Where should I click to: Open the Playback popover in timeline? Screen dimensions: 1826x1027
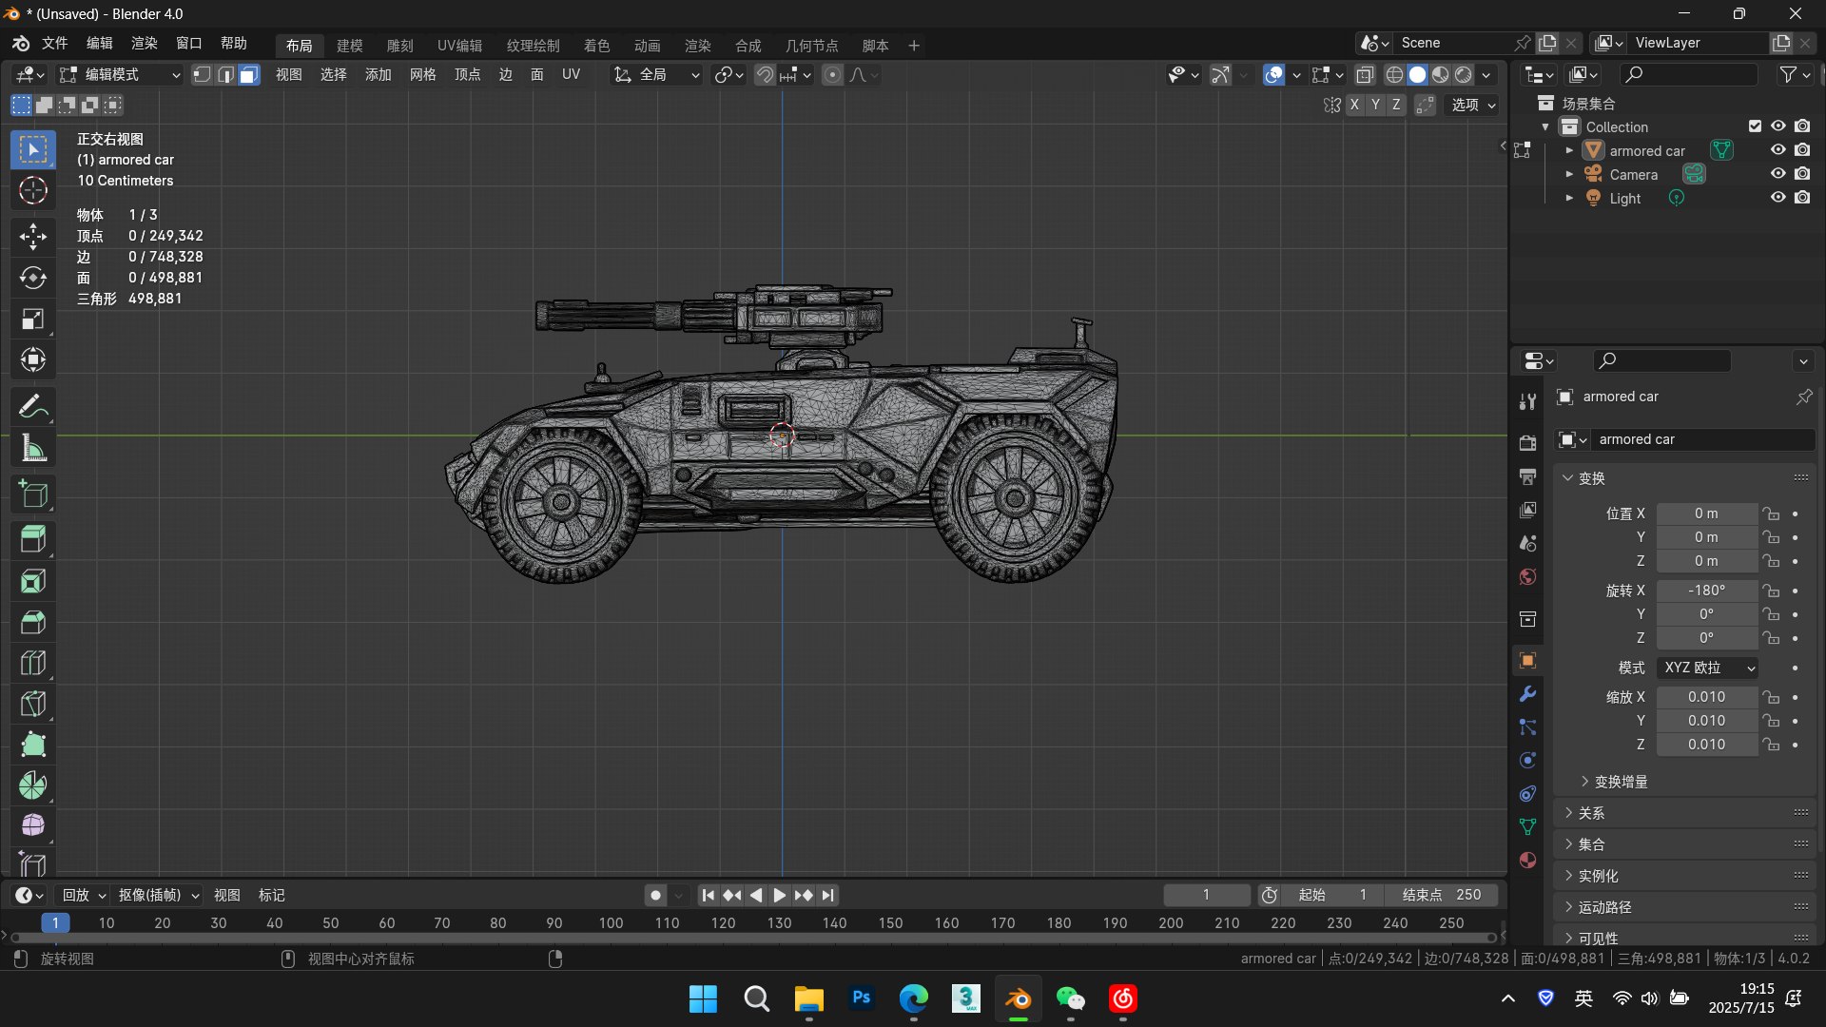pos(84,895)
